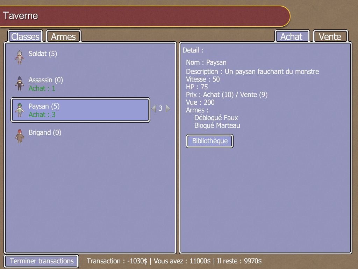Click the Débloqué Faux weapon entry
The image size is (358, 269).
(x=216, y=118)
